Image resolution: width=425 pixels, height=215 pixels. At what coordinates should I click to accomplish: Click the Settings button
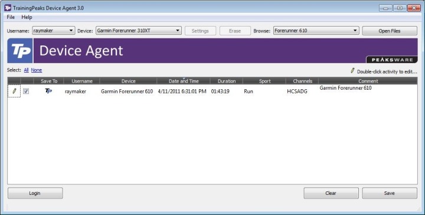click(x=200, y=31)
